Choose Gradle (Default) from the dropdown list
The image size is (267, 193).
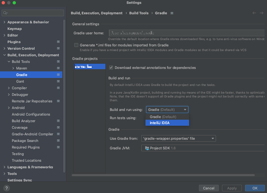tap(167, 117)
